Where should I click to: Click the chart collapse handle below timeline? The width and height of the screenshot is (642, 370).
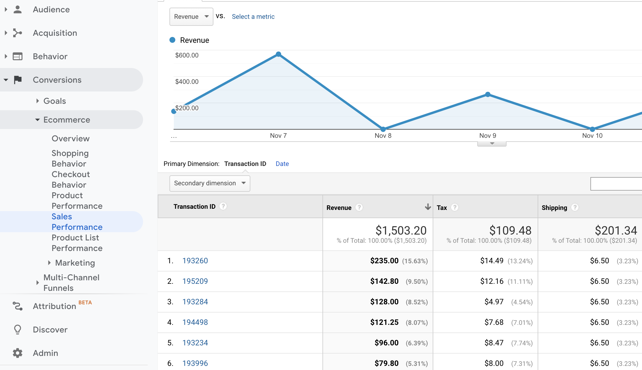pos(492,144)
